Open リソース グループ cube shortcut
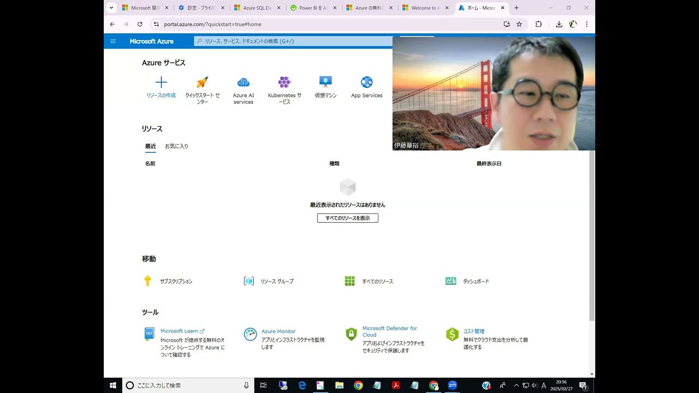This screenshot has height=393, width=699. [x=249, y=281]
